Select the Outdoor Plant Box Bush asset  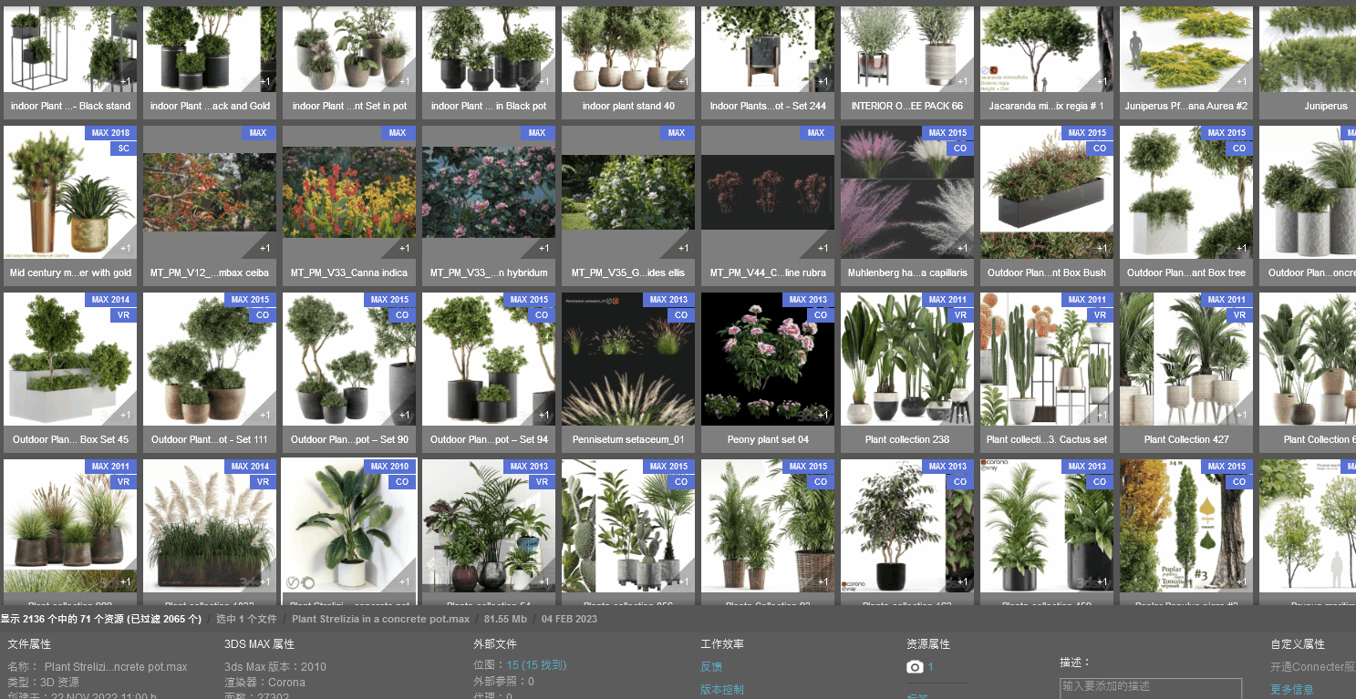pyautogui.click(x=1046, y=192)
